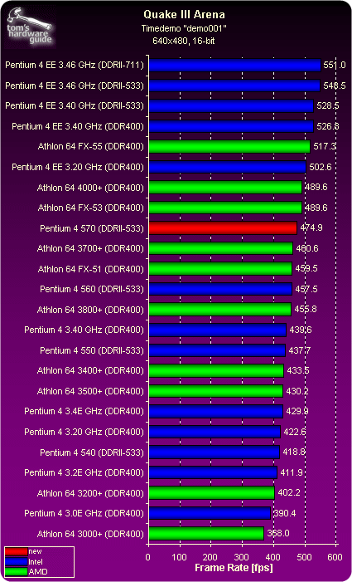Click the 'Athlon 64 3400+ (DDR400)' label
This screenshot has width=352, height=582.
[90, 370]
